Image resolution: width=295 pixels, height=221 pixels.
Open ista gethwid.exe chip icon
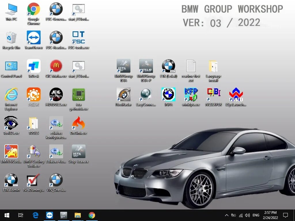tap(79, 99)
